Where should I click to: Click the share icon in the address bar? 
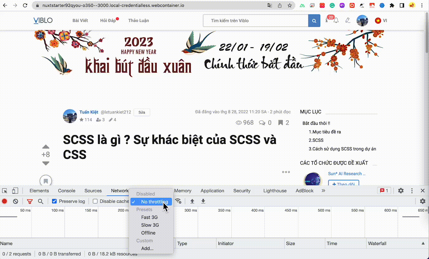[x=280, y=5]
